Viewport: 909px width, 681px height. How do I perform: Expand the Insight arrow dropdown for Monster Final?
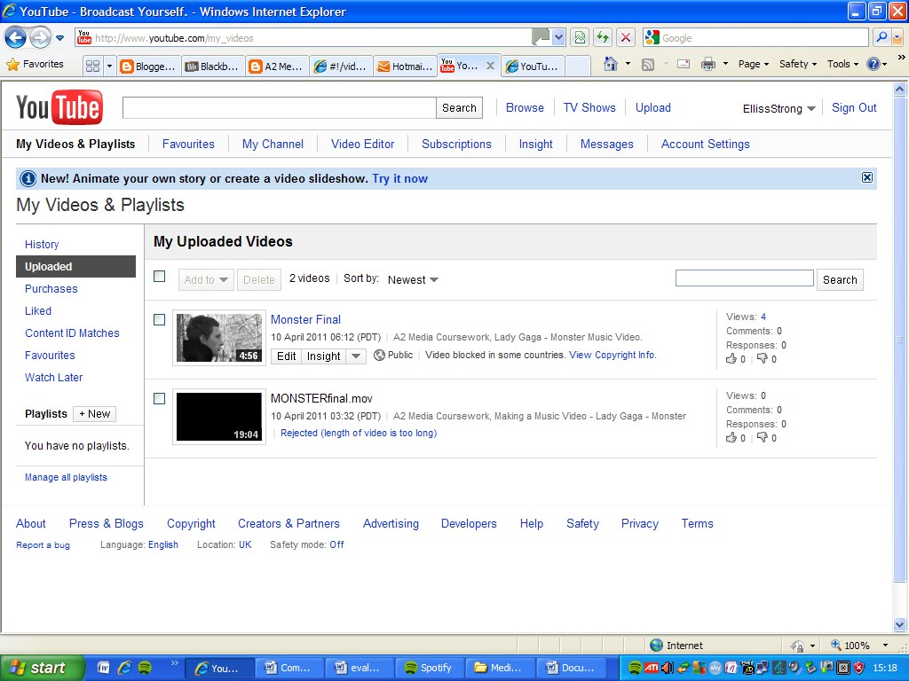356,356
